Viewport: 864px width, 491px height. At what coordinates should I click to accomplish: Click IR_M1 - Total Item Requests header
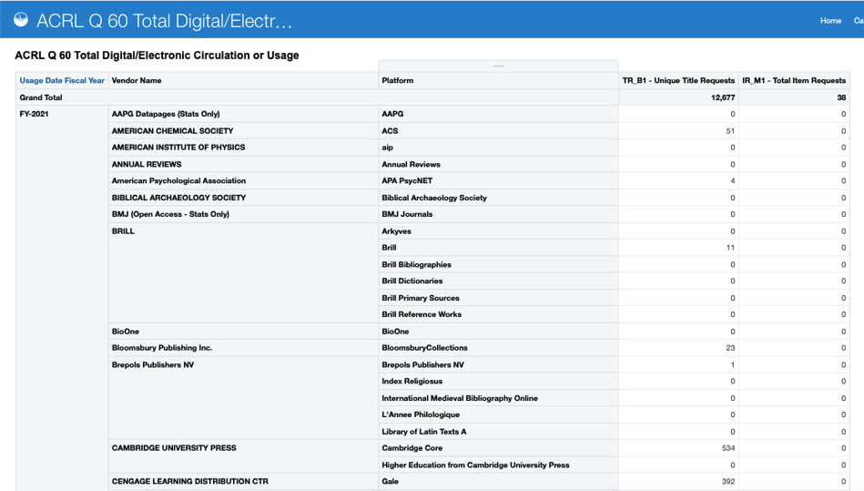tap(794, 80)
